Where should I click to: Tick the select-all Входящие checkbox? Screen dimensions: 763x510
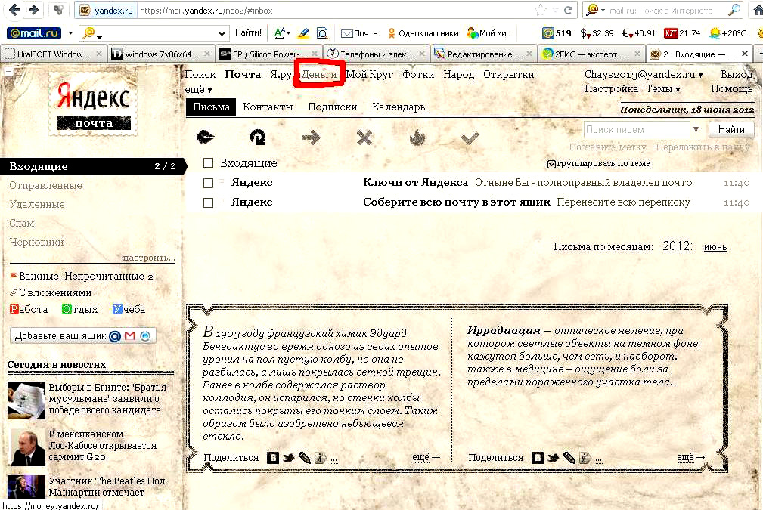[208, 163]
